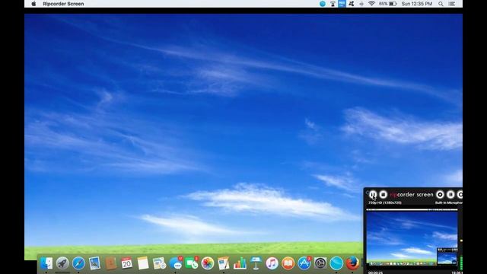Open the Apple menu

point(33,4)
